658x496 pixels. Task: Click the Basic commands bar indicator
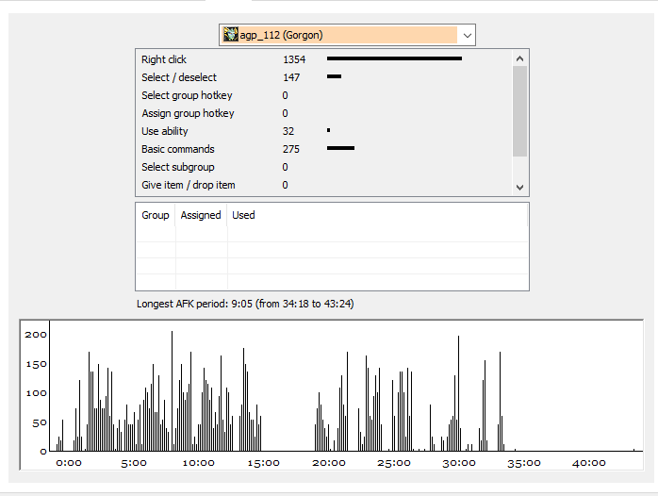(340, 148)
